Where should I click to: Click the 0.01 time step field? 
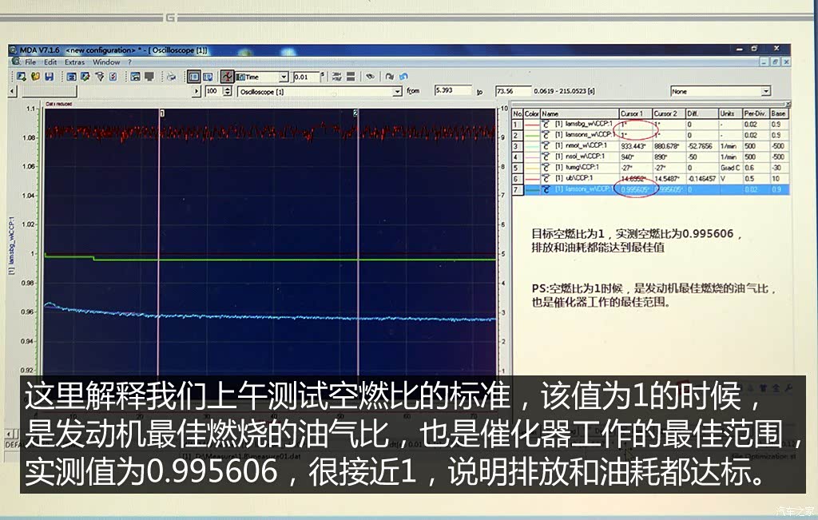point(306,77)
